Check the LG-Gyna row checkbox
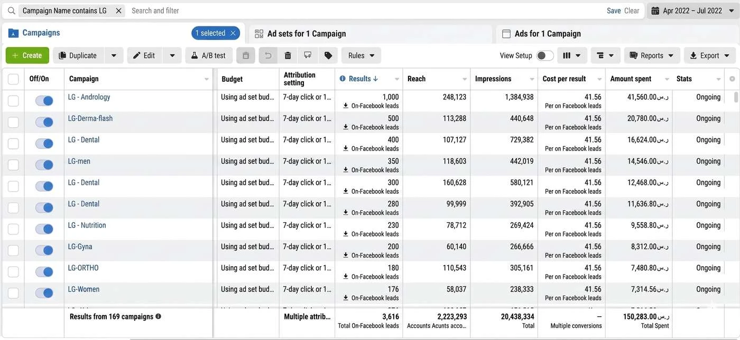Viewport: 740px width, 340px height. coord(13,251)
